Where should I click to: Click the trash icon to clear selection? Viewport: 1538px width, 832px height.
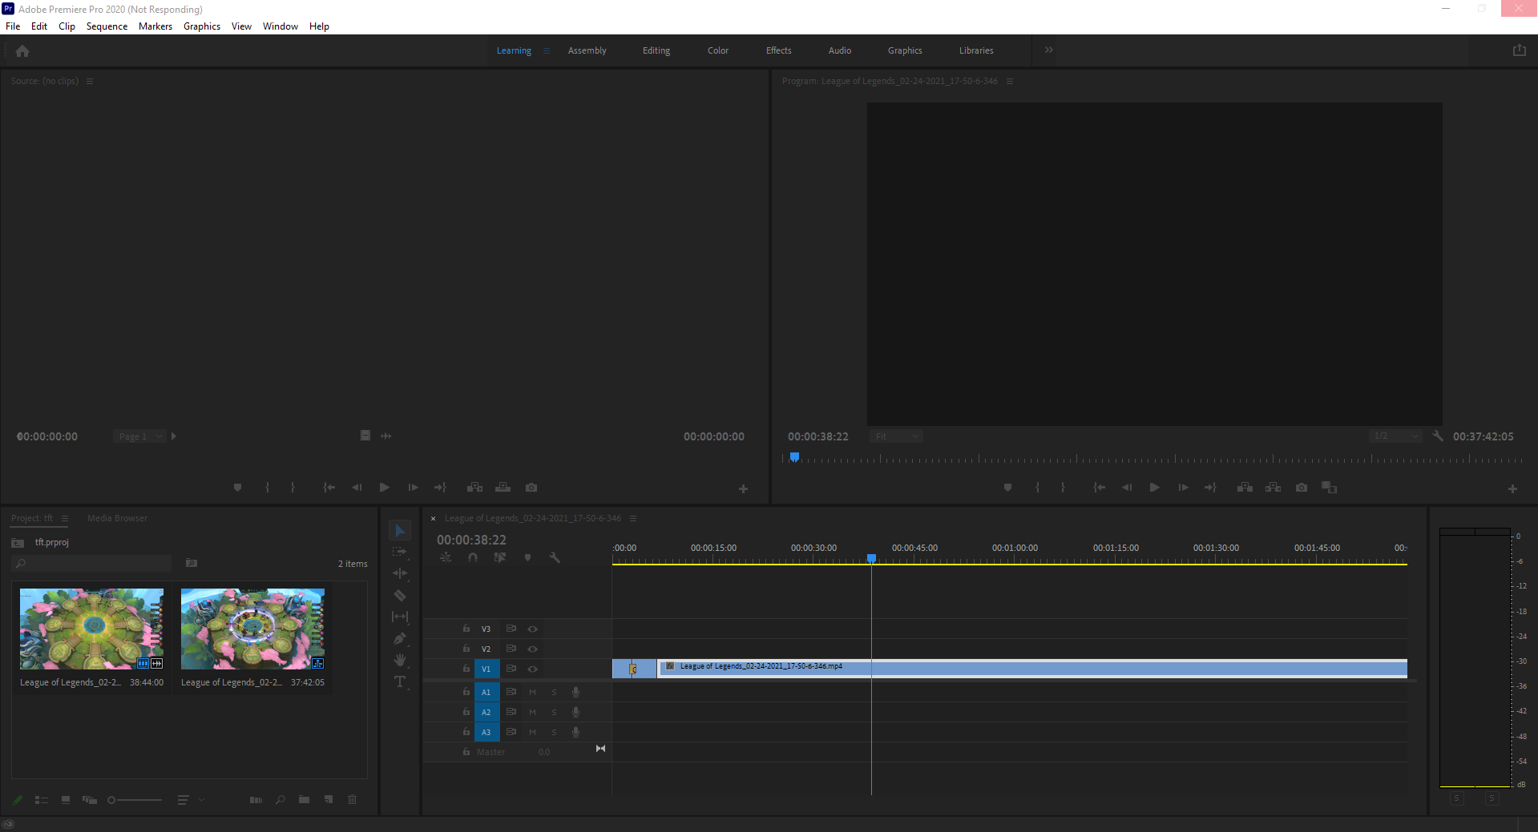pos(352,799)
